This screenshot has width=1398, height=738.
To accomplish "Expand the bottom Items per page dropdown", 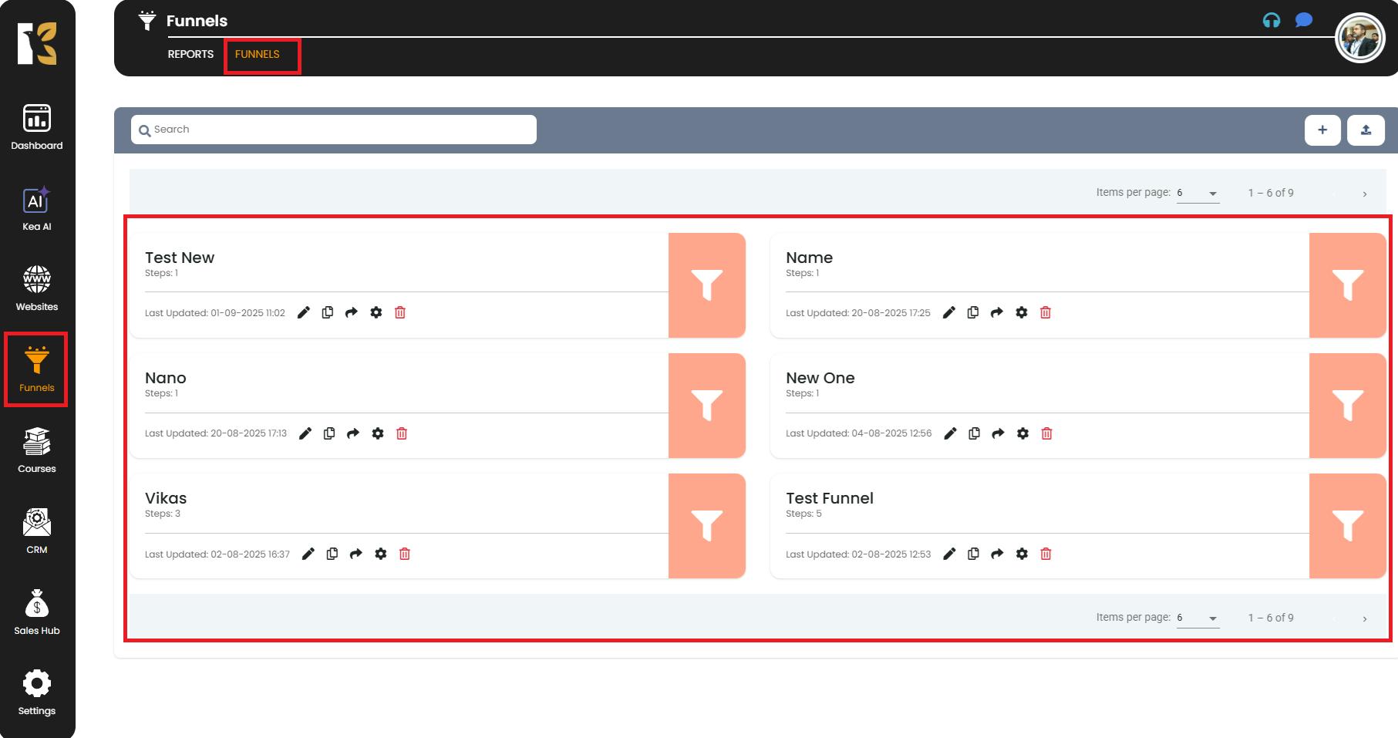I will click(x=1198, y=618).
